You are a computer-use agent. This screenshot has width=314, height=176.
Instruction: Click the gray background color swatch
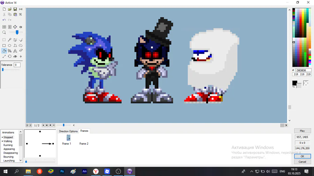click(x=299, y=86)
